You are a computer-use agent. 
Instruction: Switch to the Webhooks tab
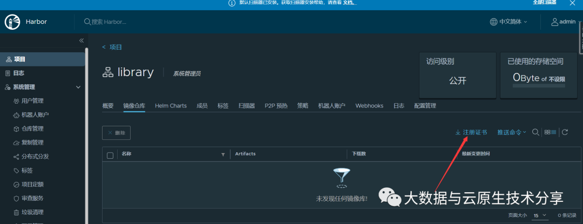369,106
